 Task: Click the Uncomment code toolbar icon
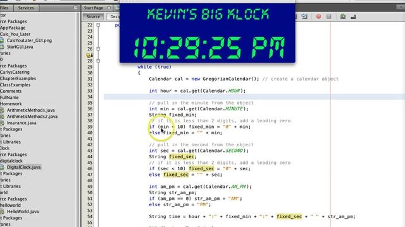pyautogui.click(x=353, y=17)
